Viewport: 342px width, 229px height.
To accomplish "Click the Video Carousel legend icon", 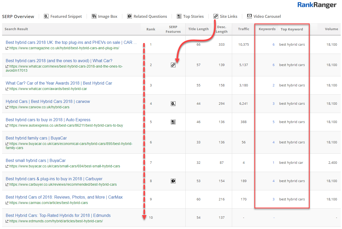I will [249, 16].
